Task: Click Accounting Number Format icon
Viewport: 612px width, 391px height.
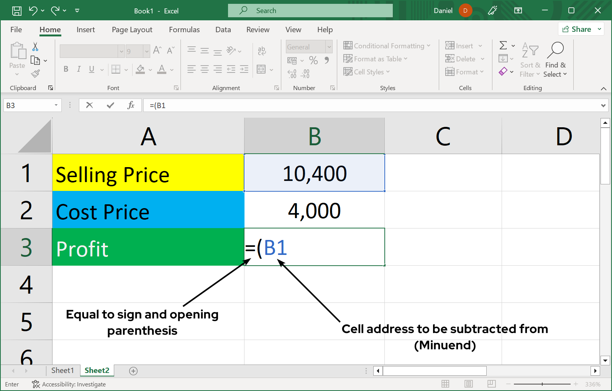Action: pos(292,61)
